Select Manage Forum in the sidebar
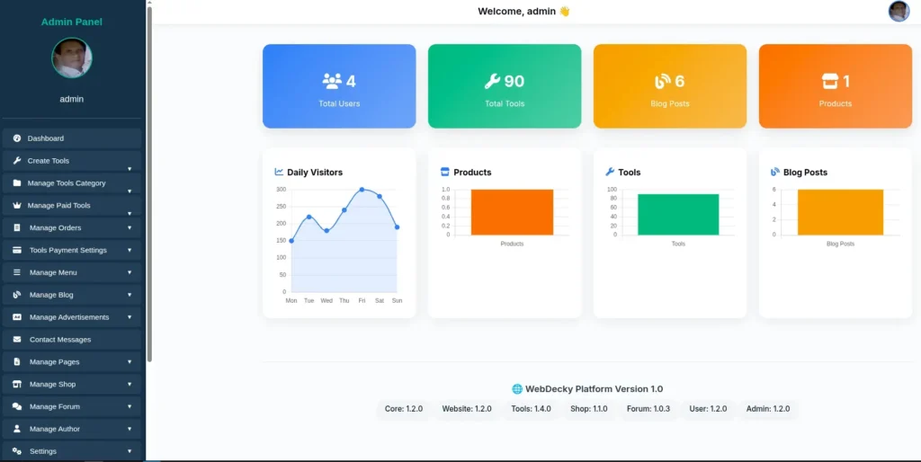Screen dimensions: 921x462 (72, 406)
